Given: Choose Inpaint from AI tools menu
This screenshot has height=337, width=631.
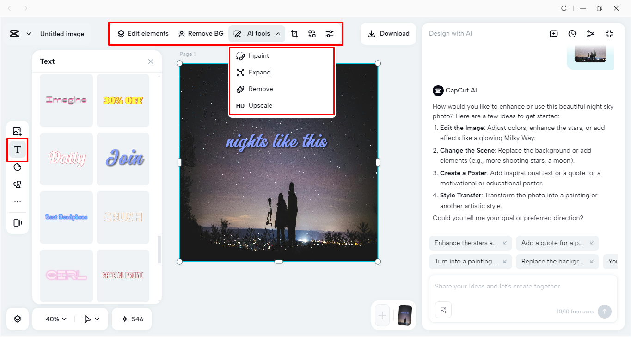Looking at the screenshot, I should [x=282, y=56].
